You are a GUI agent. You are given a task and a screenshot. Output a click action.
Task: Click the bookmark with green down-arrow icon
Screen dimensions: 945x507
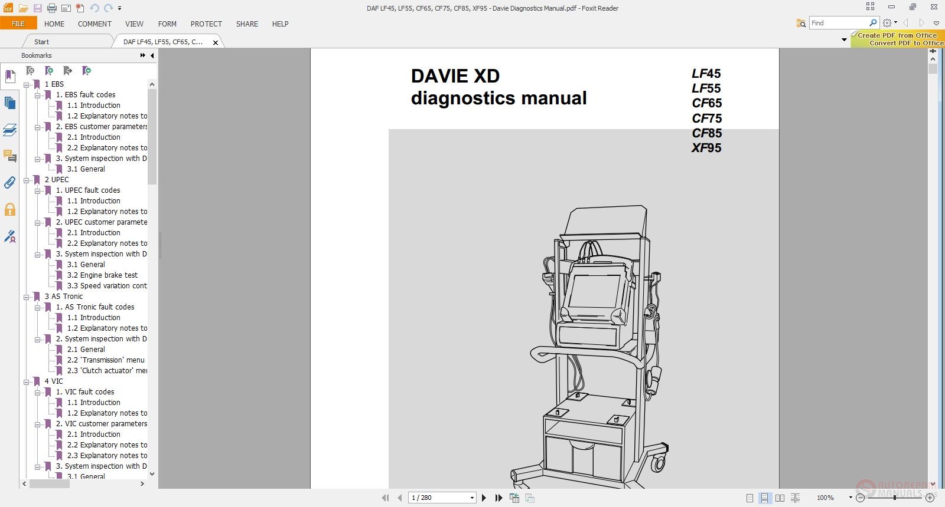pyautogui.click(x=87, y=71)
